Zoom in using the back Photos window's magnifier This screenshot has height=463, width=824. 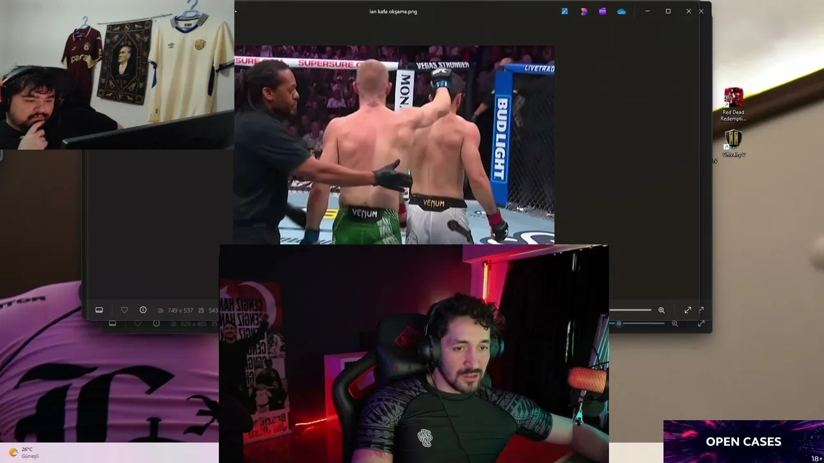point(675,323)
